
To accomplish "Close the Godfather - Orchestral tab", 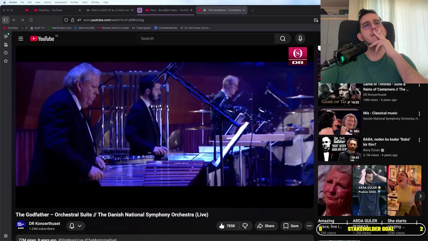I will point(244,10).
